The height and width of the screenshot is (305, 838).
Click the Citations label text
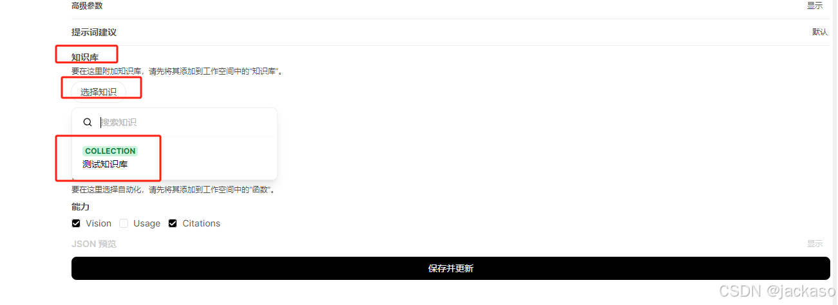(202, 223)
